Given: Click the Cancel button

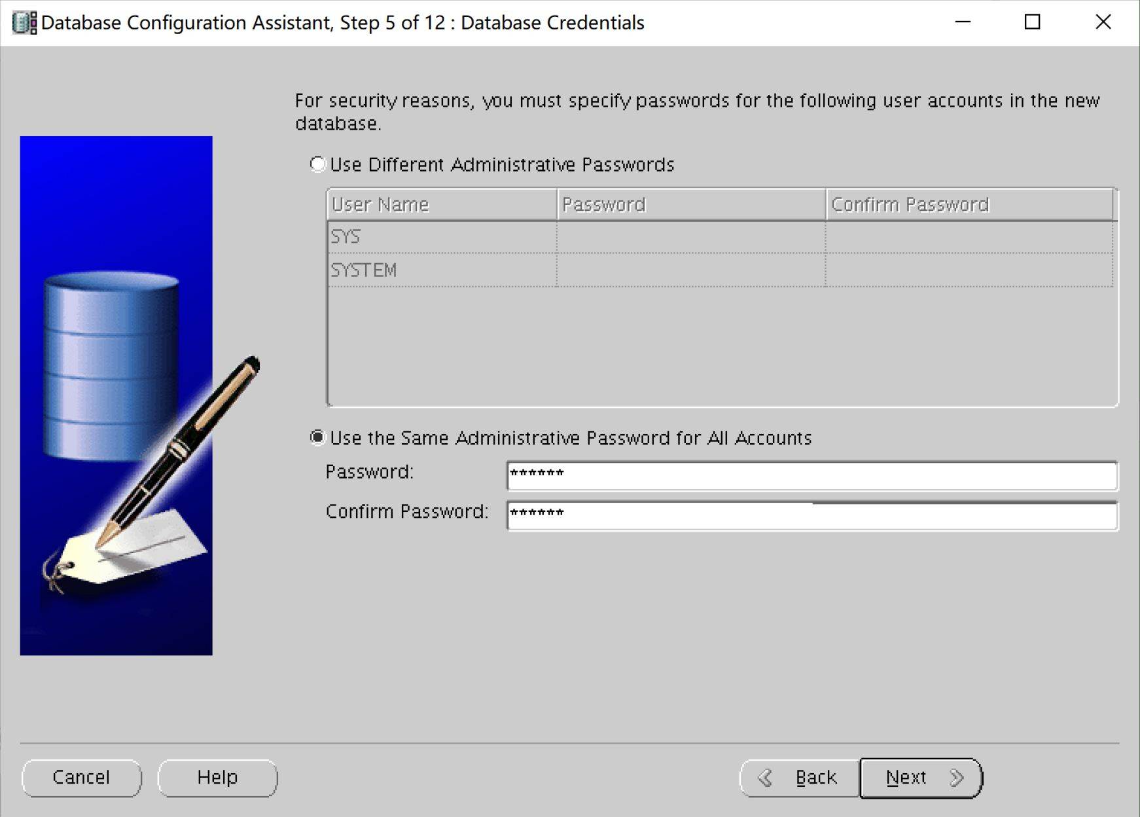Looking at the screenshot, I should [x=81, y=778].
